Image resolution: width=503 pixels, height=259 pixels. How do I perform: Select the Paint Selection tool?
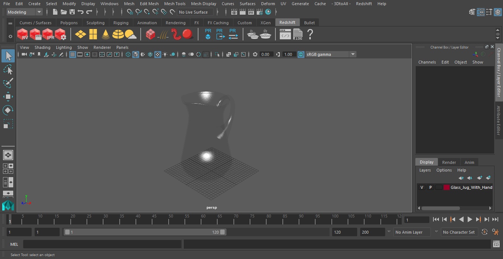tap(8, 83)
